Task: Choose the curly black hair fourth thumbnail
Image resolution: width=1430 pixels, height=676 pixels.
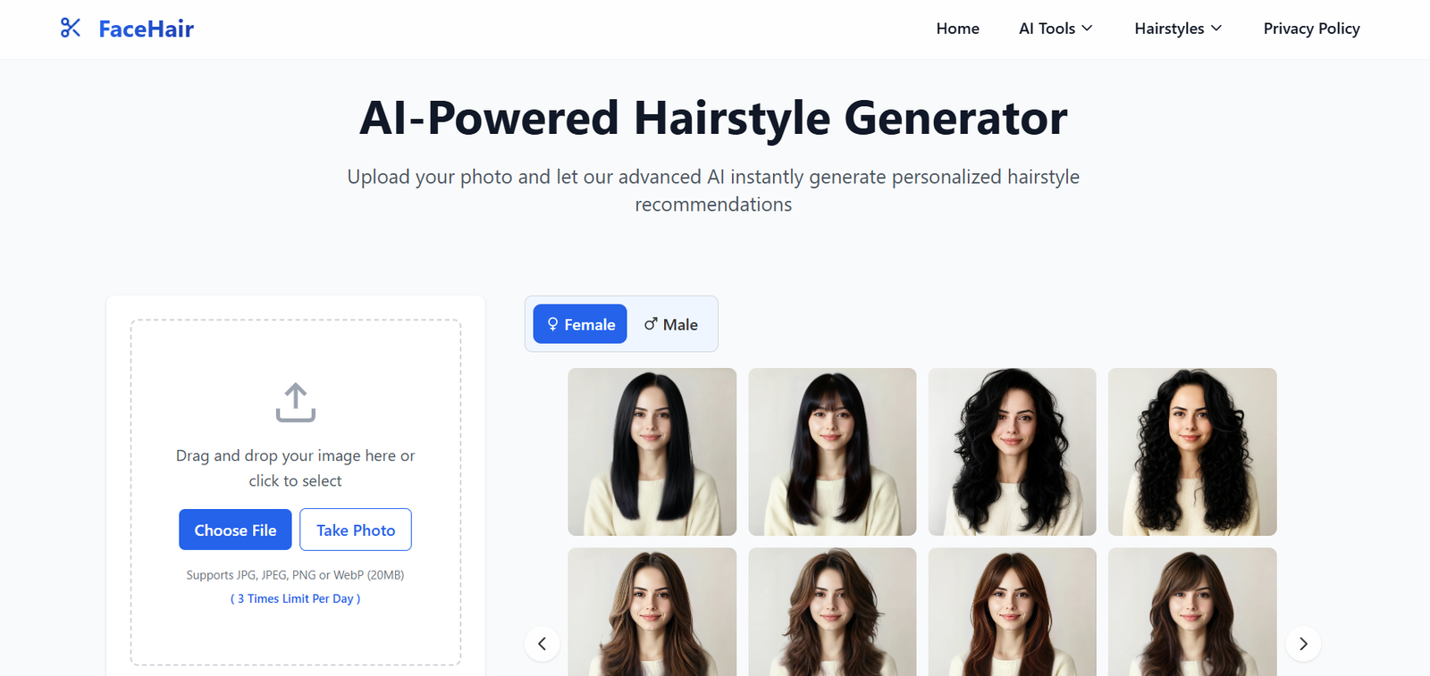Action: click(1192, 452)
